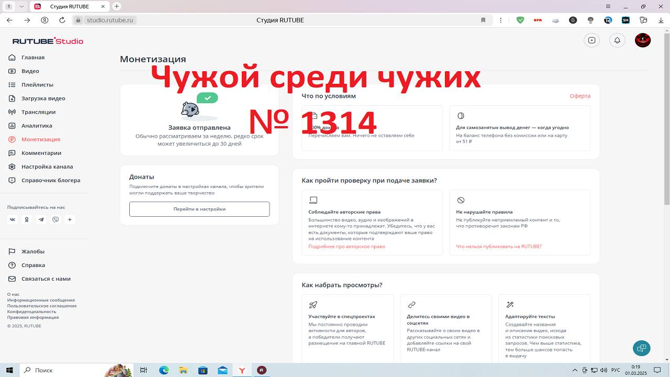Open the support chat bubble button
This screenshot has height=377, width=670.
pos(642,348)
